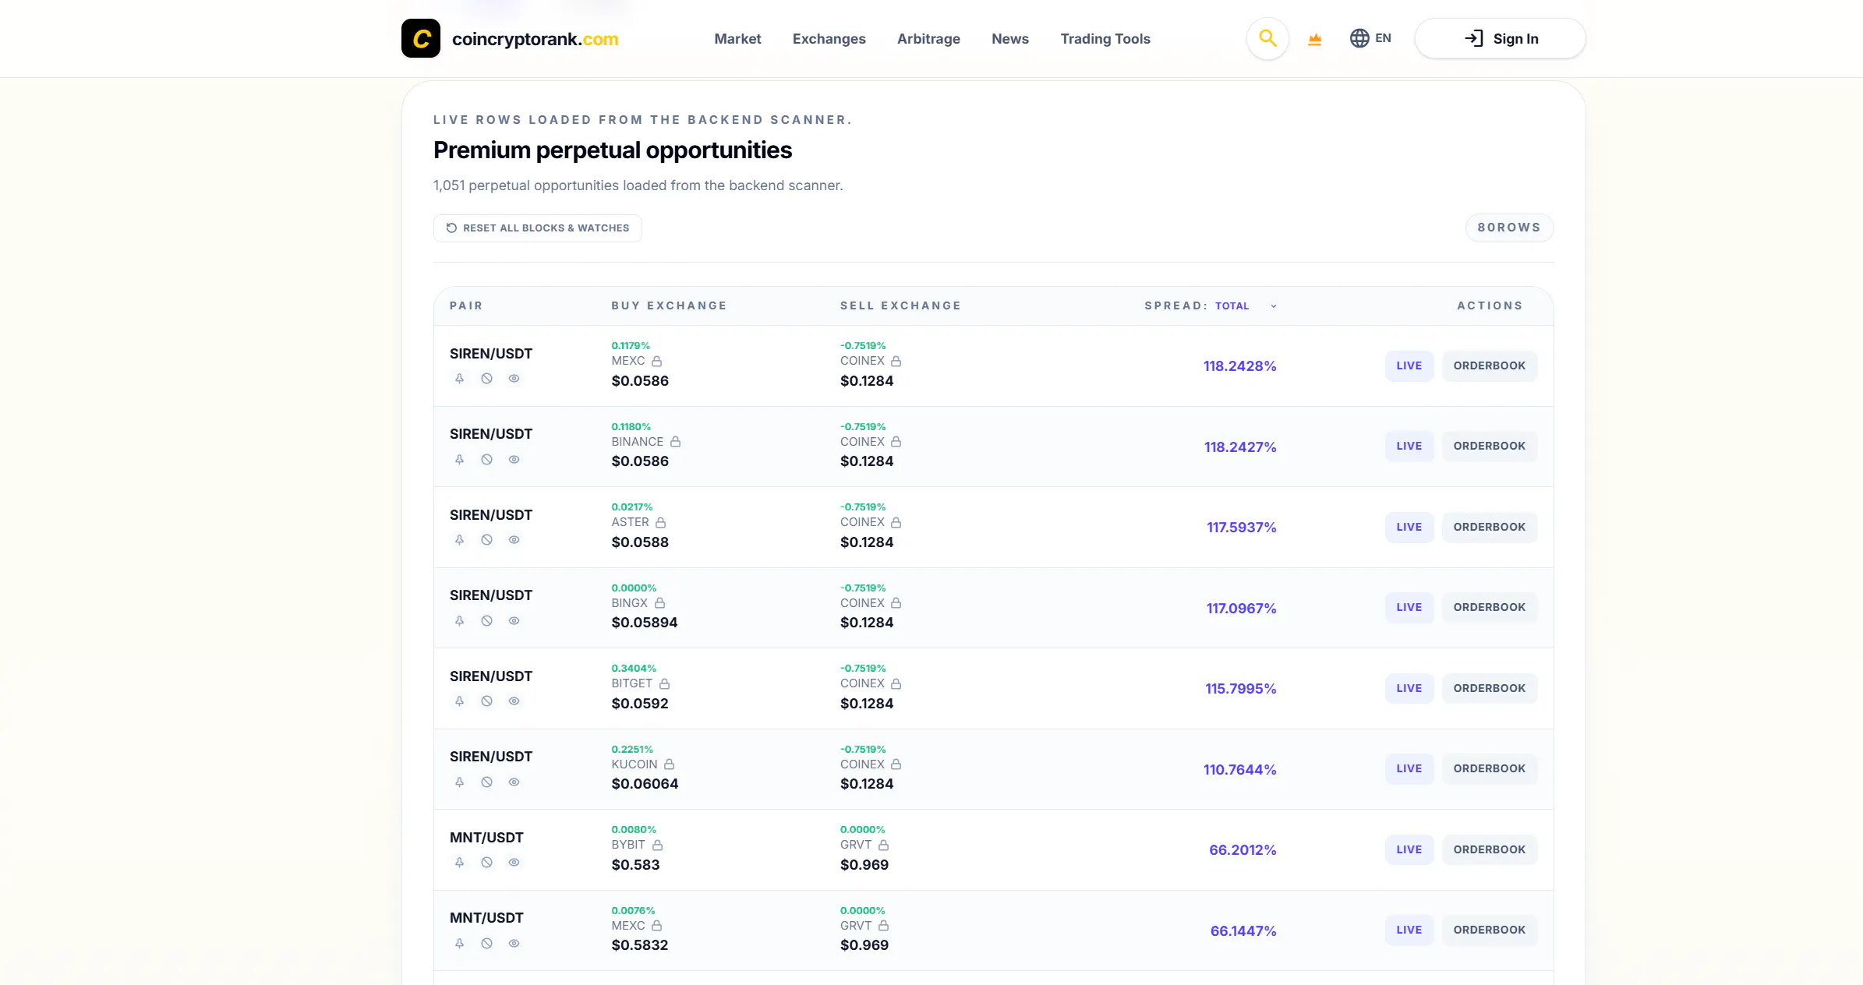Open the Spread: TOTAL dropdown
Viewport: 1863px width, 985px height.
coord(1246,306)
